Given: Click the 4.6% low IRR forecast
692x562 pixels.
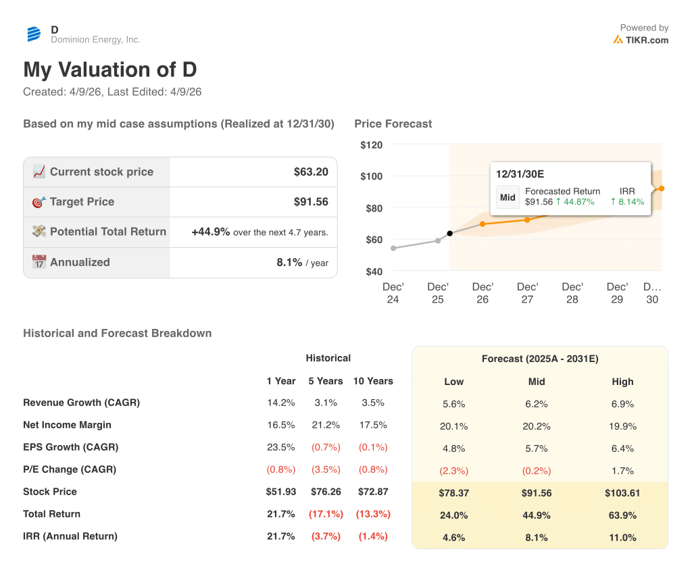Looking at the screenshot, I should [x=453, y=537].
